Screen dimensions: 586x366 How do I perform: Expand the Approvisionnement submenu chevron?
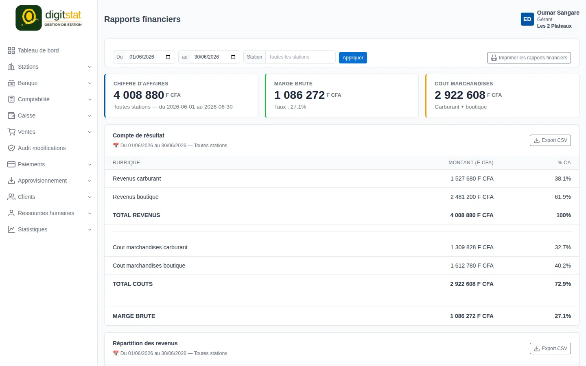[x=90, y=181]
